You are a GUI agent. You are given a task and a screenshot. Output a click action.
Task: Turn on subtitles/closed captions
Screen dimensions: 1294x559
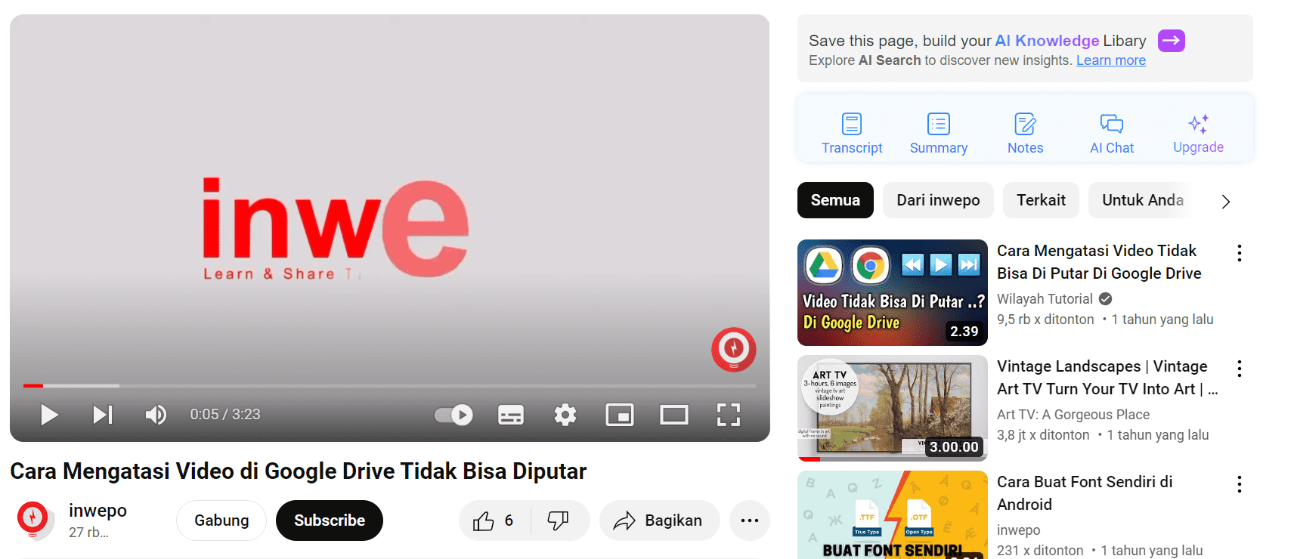[511, 415]
